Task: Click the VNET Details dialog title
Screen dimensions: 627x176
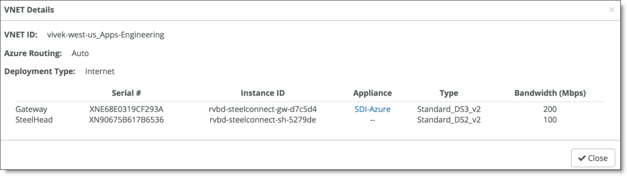Action: [x=29, y=10]
